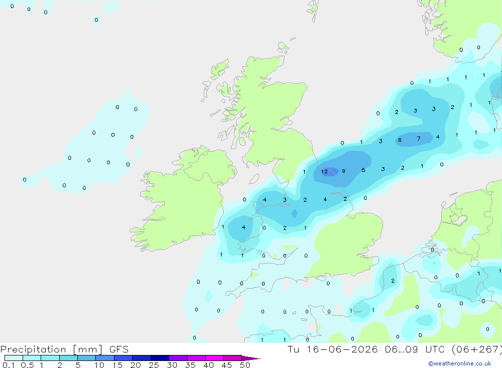502x368 pixels.
Task: Click the '6' precipitation value on map
Action: point(400,140)
